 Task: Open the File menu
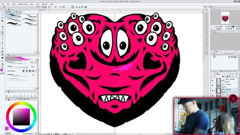click(3, 4)
